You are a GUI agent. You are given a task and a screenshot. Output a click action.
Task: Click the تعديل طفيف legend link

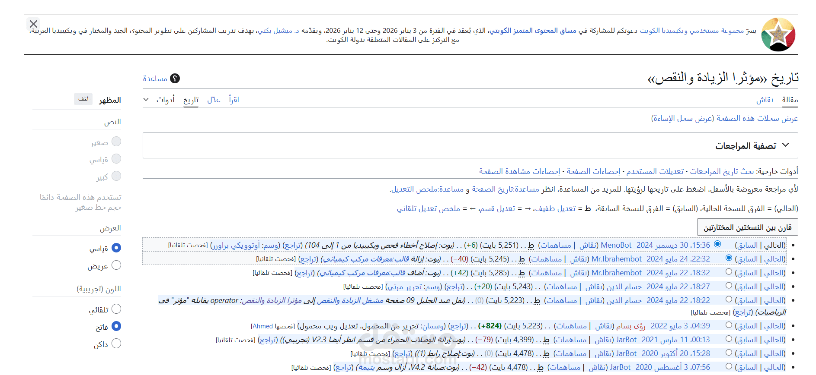tap(555, 208)
